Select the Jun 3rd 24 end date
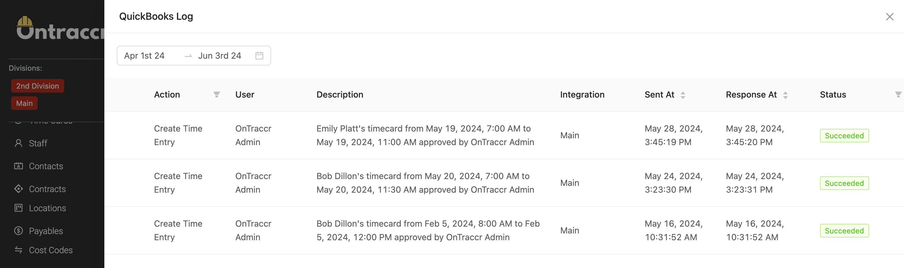The width and height of the screenshot is (904, 268). 220,56
